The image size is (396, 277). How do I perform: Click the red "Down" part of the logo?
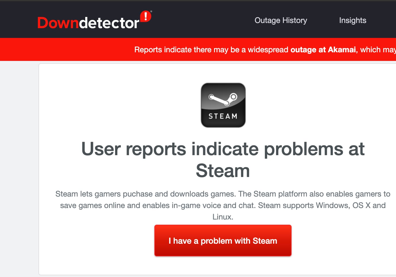tap(58, 23)
